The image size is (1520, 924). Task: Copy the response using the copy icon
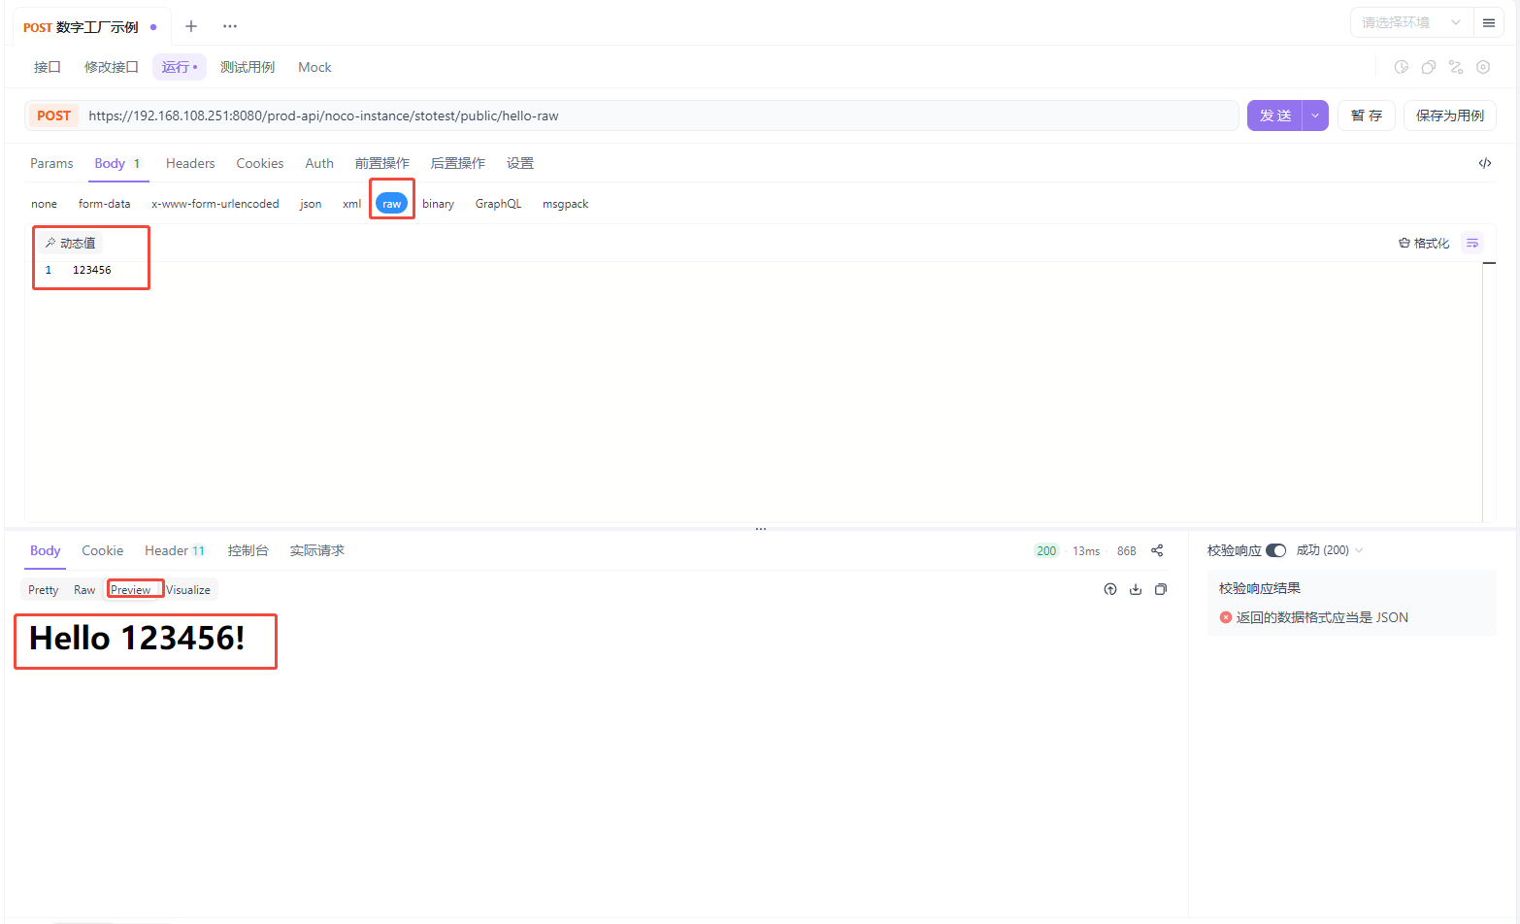1161,589
